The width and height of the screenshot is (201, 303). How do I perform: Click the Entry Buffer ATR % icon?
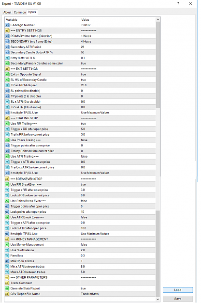pos(7,58)
